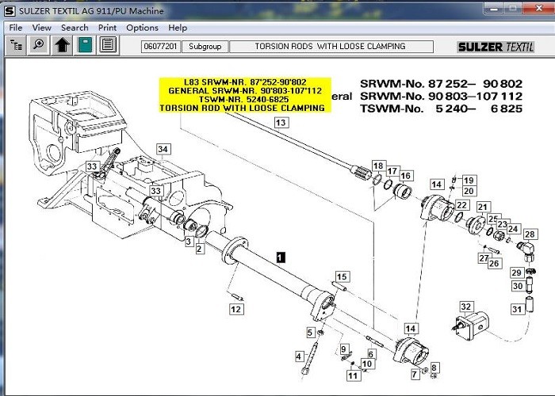Select part callout 15
Image resolution: width=555 pixels, height=396 pixels.
(x=342, y=276)
